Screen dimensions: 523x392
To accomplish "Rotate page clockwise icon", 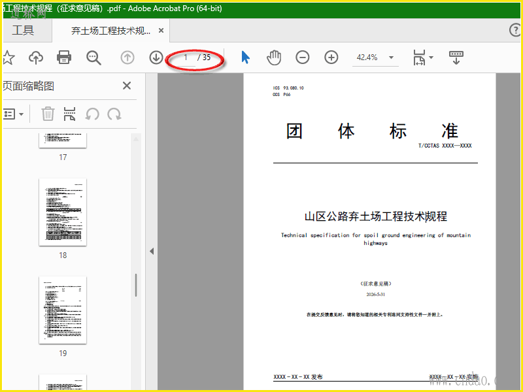I will click(114, 114).
